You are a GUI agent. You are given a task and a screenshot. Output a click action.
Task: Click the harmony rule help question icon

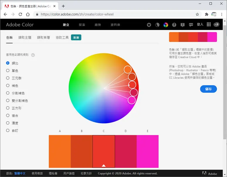pos(33,55)
